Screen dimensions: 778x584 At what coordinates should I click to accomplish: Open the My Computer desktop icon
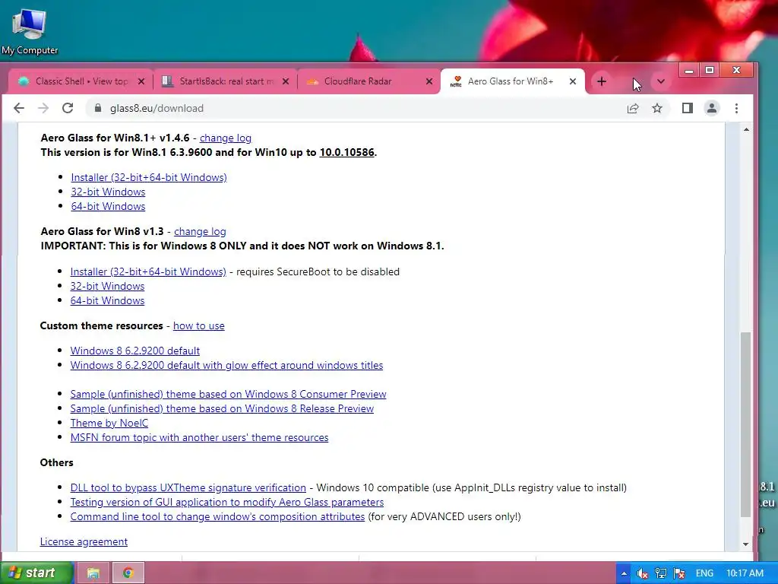point(30,32)
